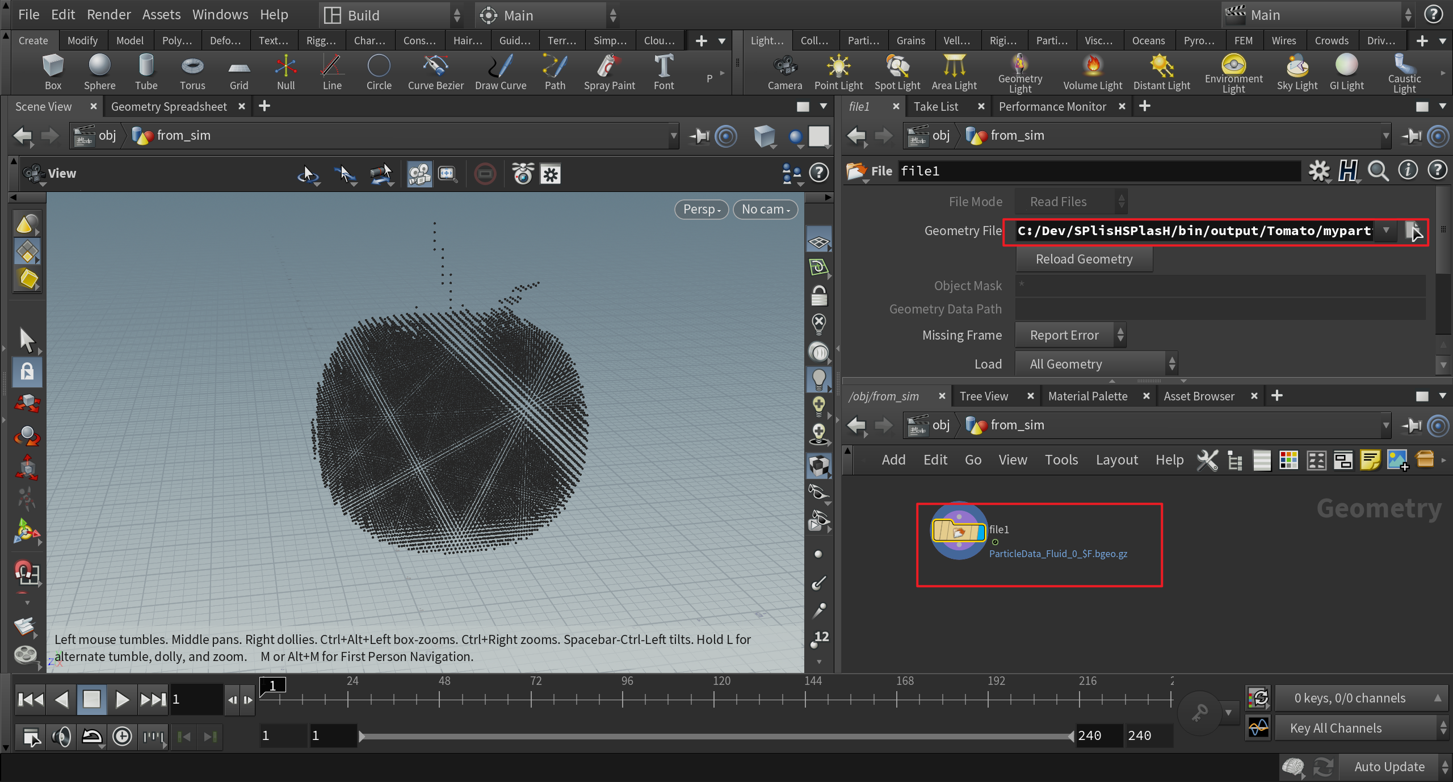
Task: Expand the Missing Frame dropdown
Action: click(x=1071, y=334)
